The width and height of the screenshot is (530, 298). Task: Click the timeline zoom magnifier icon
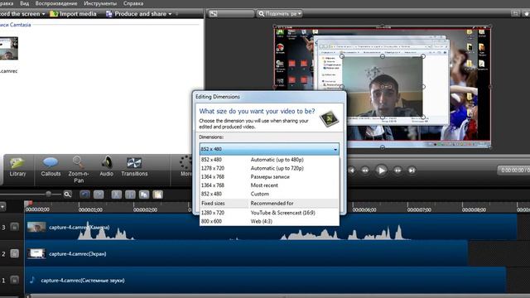[x=68, y=195]
